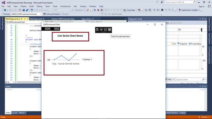Switch to MainPage.xaml tab

[x=36, y=19]
